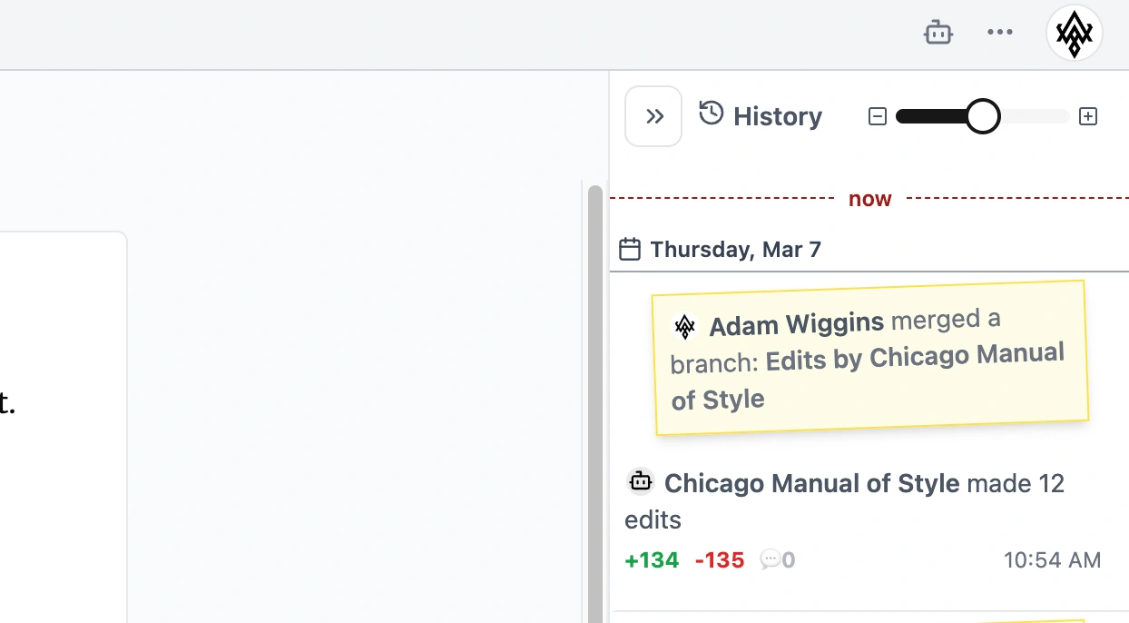Click Adam Wiggins avatar in merge note

[685, 326]
